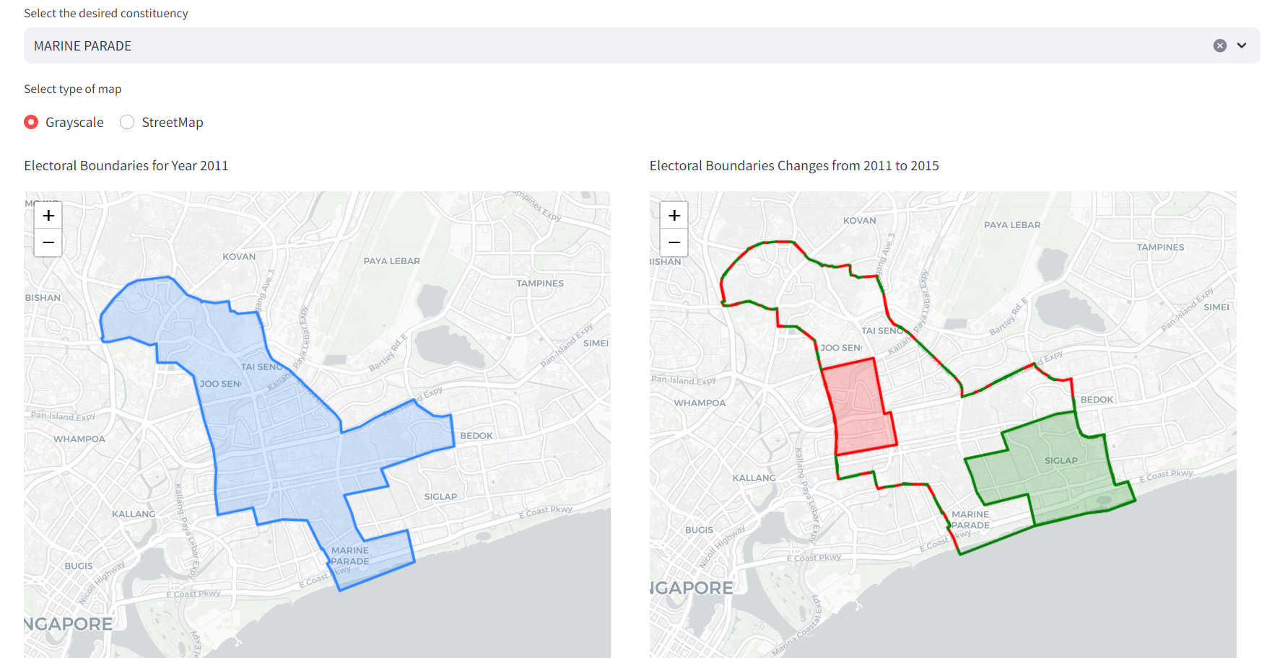Click the KALLANG label on the right map
Viewport: 1267px width, 658px height.
[x=754, y=478]
